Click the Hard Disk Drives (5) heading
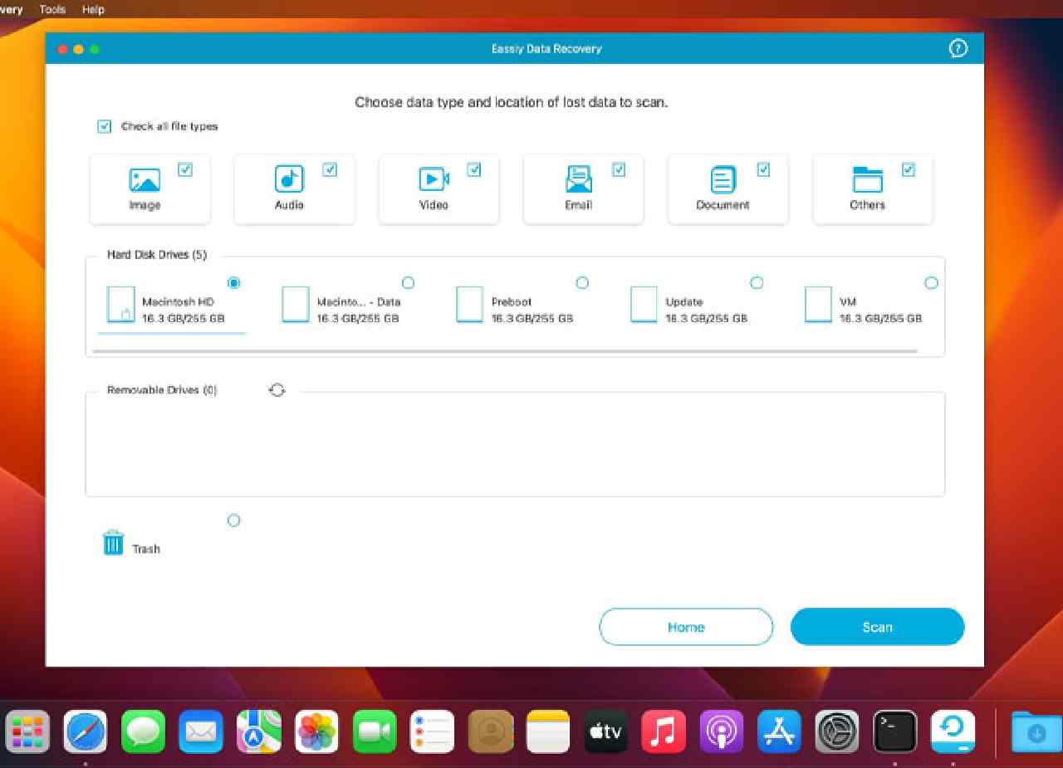Viewport: 1063px width, 768px height. (x=157, y=255)
